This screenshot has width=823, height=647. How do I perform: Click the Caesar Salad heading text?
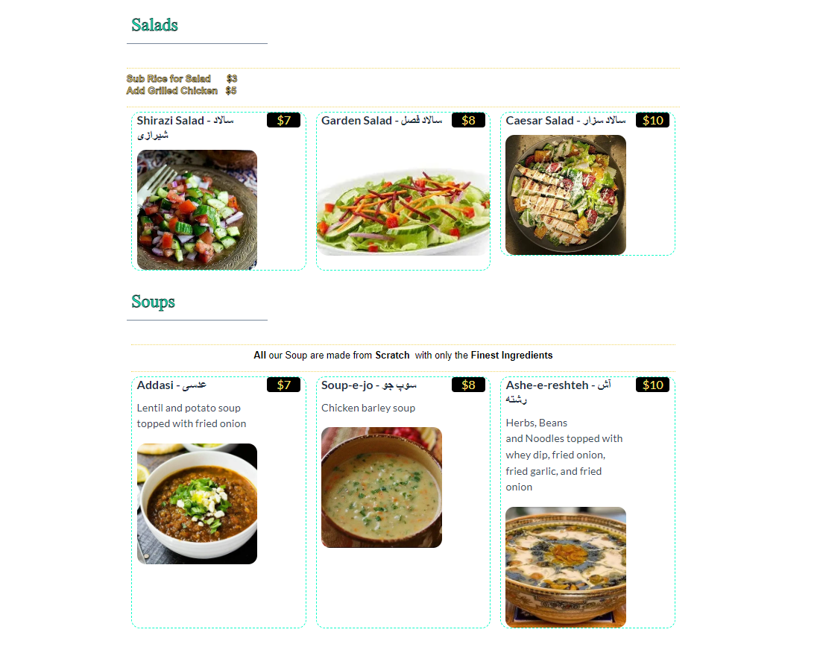566,121
